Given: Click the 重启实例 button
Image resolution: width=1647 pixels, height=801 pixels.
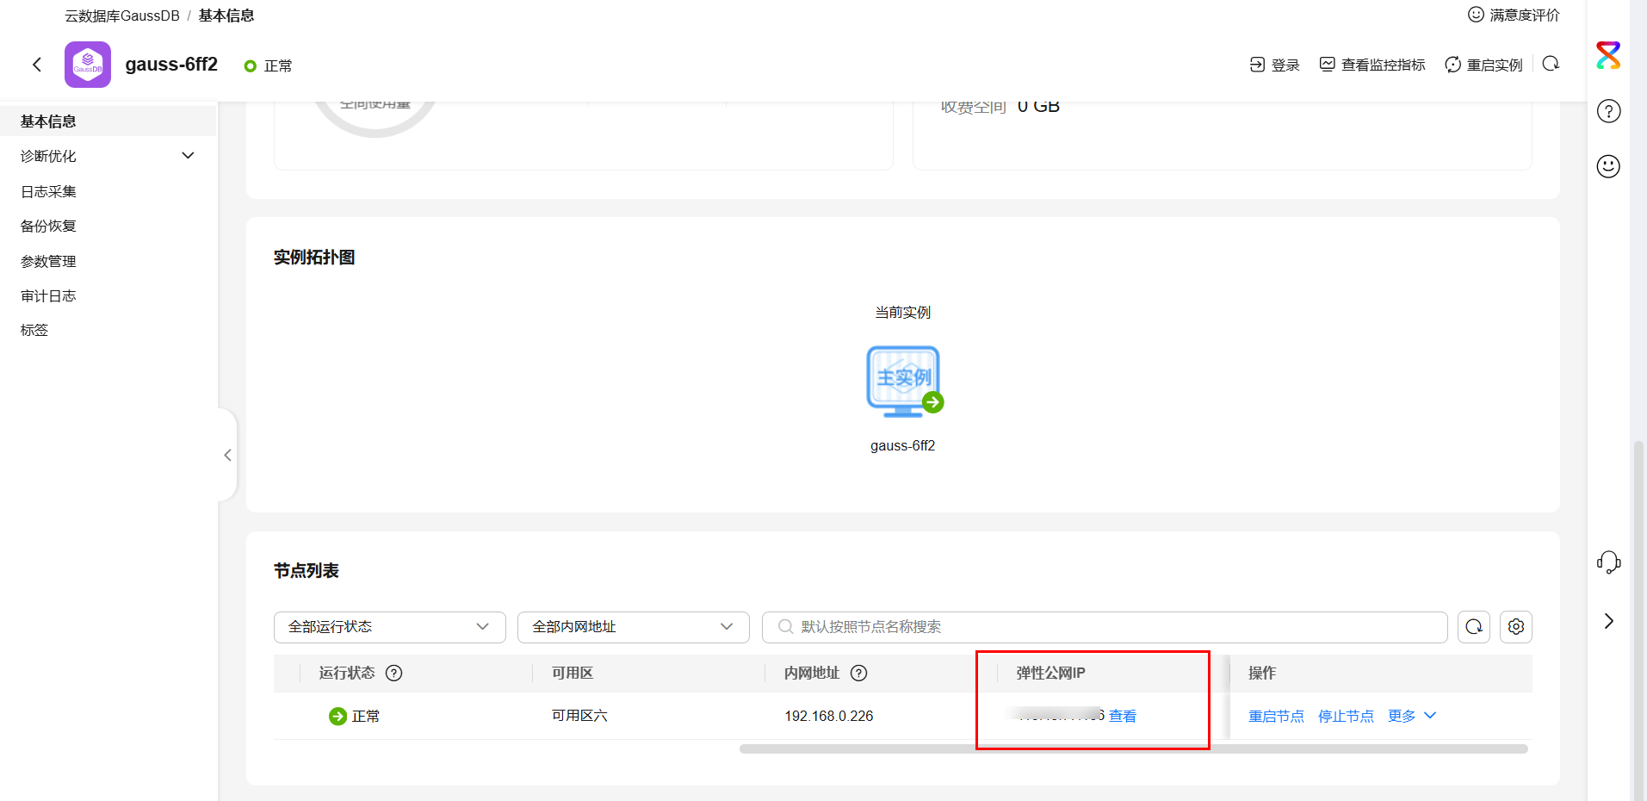Looking at the screenshot, I should pyautogui.click(x=1483, y=65).
